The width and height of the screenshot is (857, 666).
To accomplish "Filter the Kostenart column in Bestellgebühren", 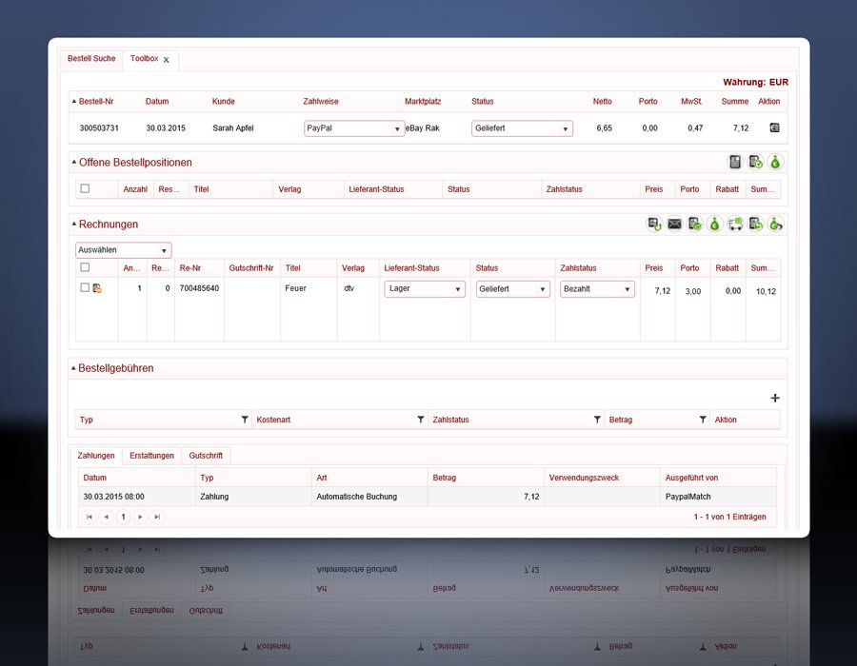I will click(x=420, y=420).
